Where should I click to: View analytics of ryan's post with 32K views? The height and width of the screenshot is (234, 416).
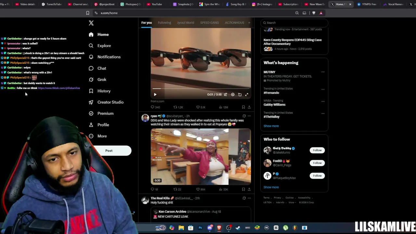point(223,189)
